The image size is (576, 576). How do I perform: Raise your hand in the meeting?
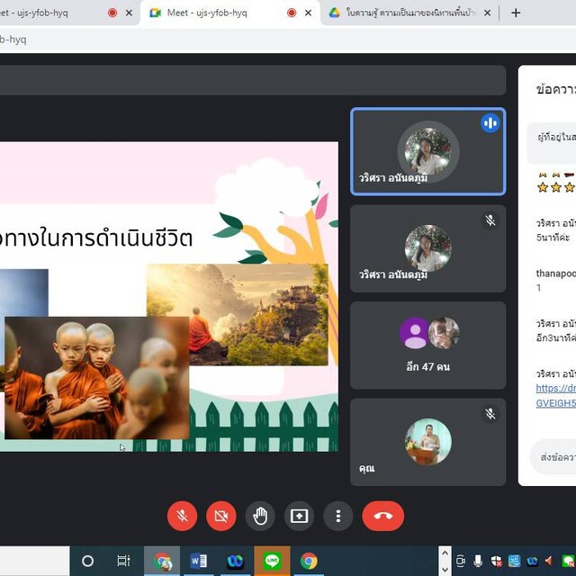pyautogui.click(x=260, y=516)
